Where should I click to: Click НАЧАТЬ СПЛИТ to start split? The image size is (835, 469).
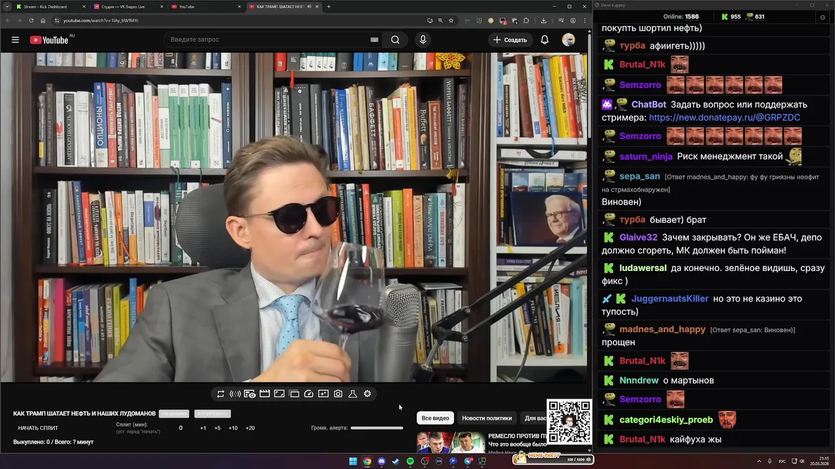coord(38,428)
